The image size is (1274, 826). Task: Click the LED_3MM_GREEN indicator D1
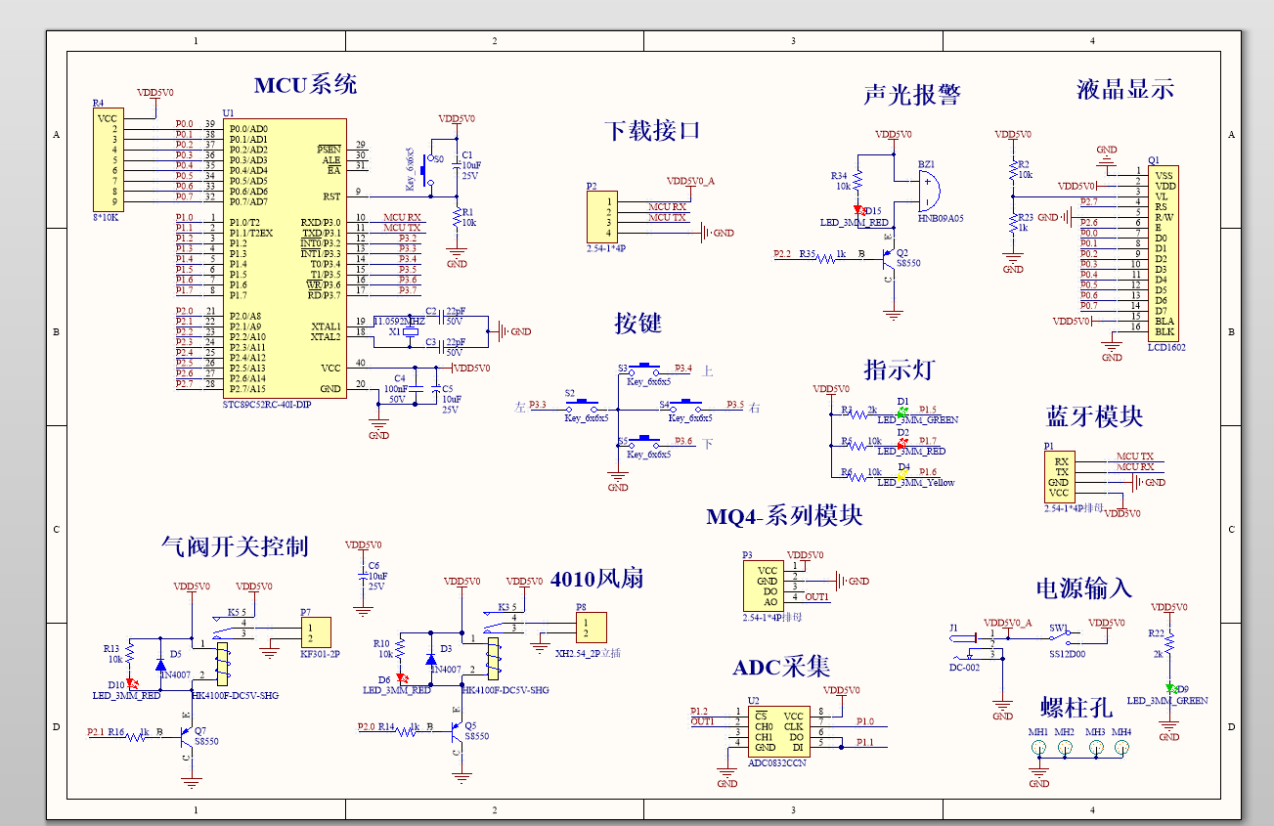pos(901,411)
